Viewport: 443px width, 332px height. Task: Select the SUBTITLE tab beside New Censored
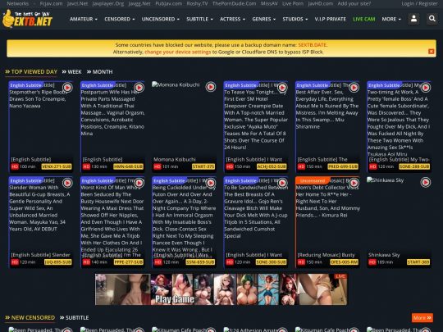[75, 318]
